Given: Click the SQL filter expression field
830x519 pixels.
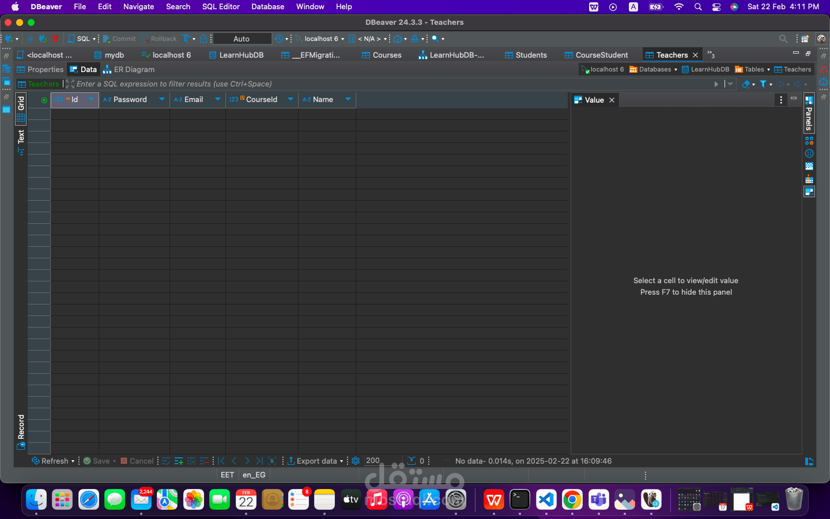Looking at the screenshot, I should coord(392,84).
